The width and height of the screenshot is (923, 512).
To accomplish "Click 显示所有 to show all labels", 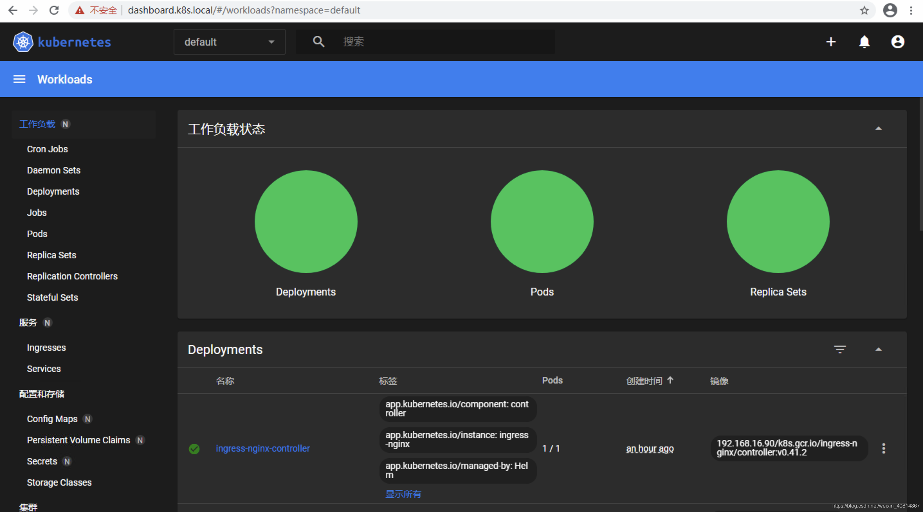I will point(403,494).
